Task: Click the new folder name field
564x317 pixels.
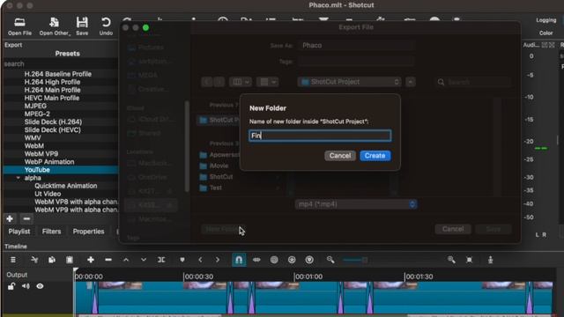Action: 320,136
